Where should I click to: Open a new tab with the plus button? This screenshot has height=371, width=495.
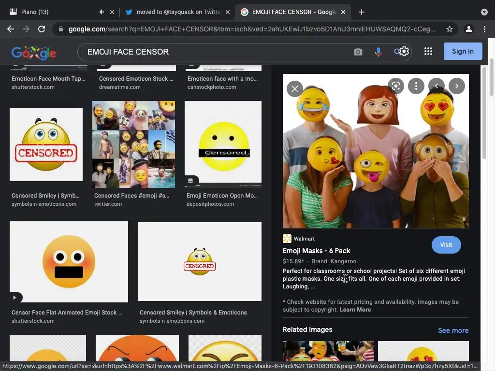[362, 12]
